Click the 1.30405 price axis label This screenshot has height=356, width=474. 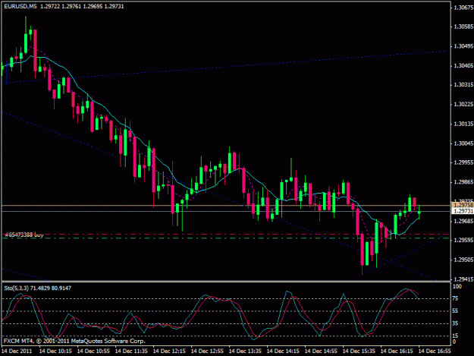point(463,65)
